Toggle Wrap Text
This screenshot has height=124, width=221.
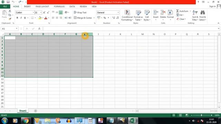click(80, 12)
